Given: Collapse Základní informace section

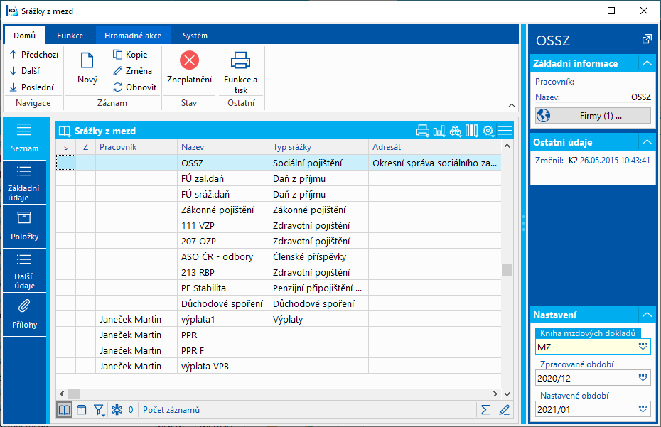Looking at the screenshot, I should pyautogui.click(x=647, y=63).
